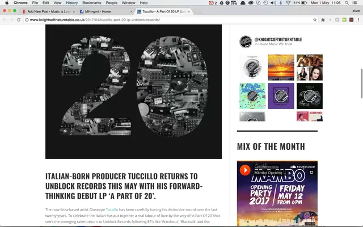Open Bluetooth status menu
The height and width of the screenshot is (227, 363).
281,3
